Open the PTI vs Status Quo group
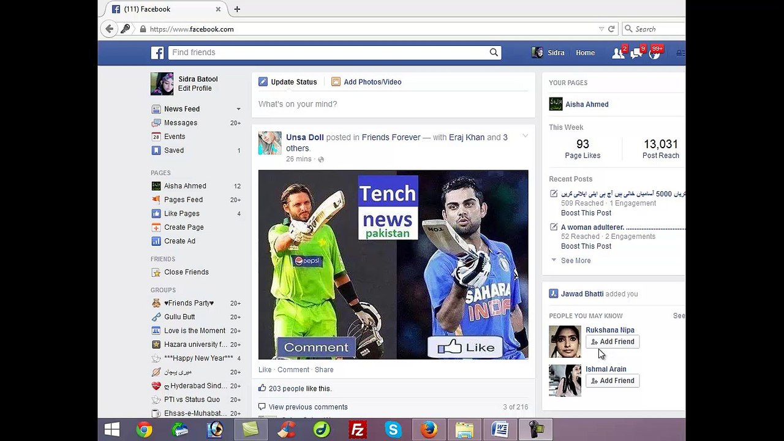784x441 pixels. coord(192,400)
